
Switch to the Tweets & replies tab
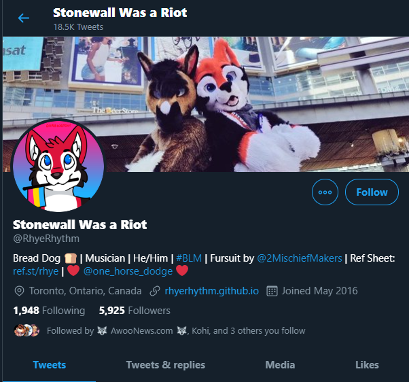(x=166, y=365)
